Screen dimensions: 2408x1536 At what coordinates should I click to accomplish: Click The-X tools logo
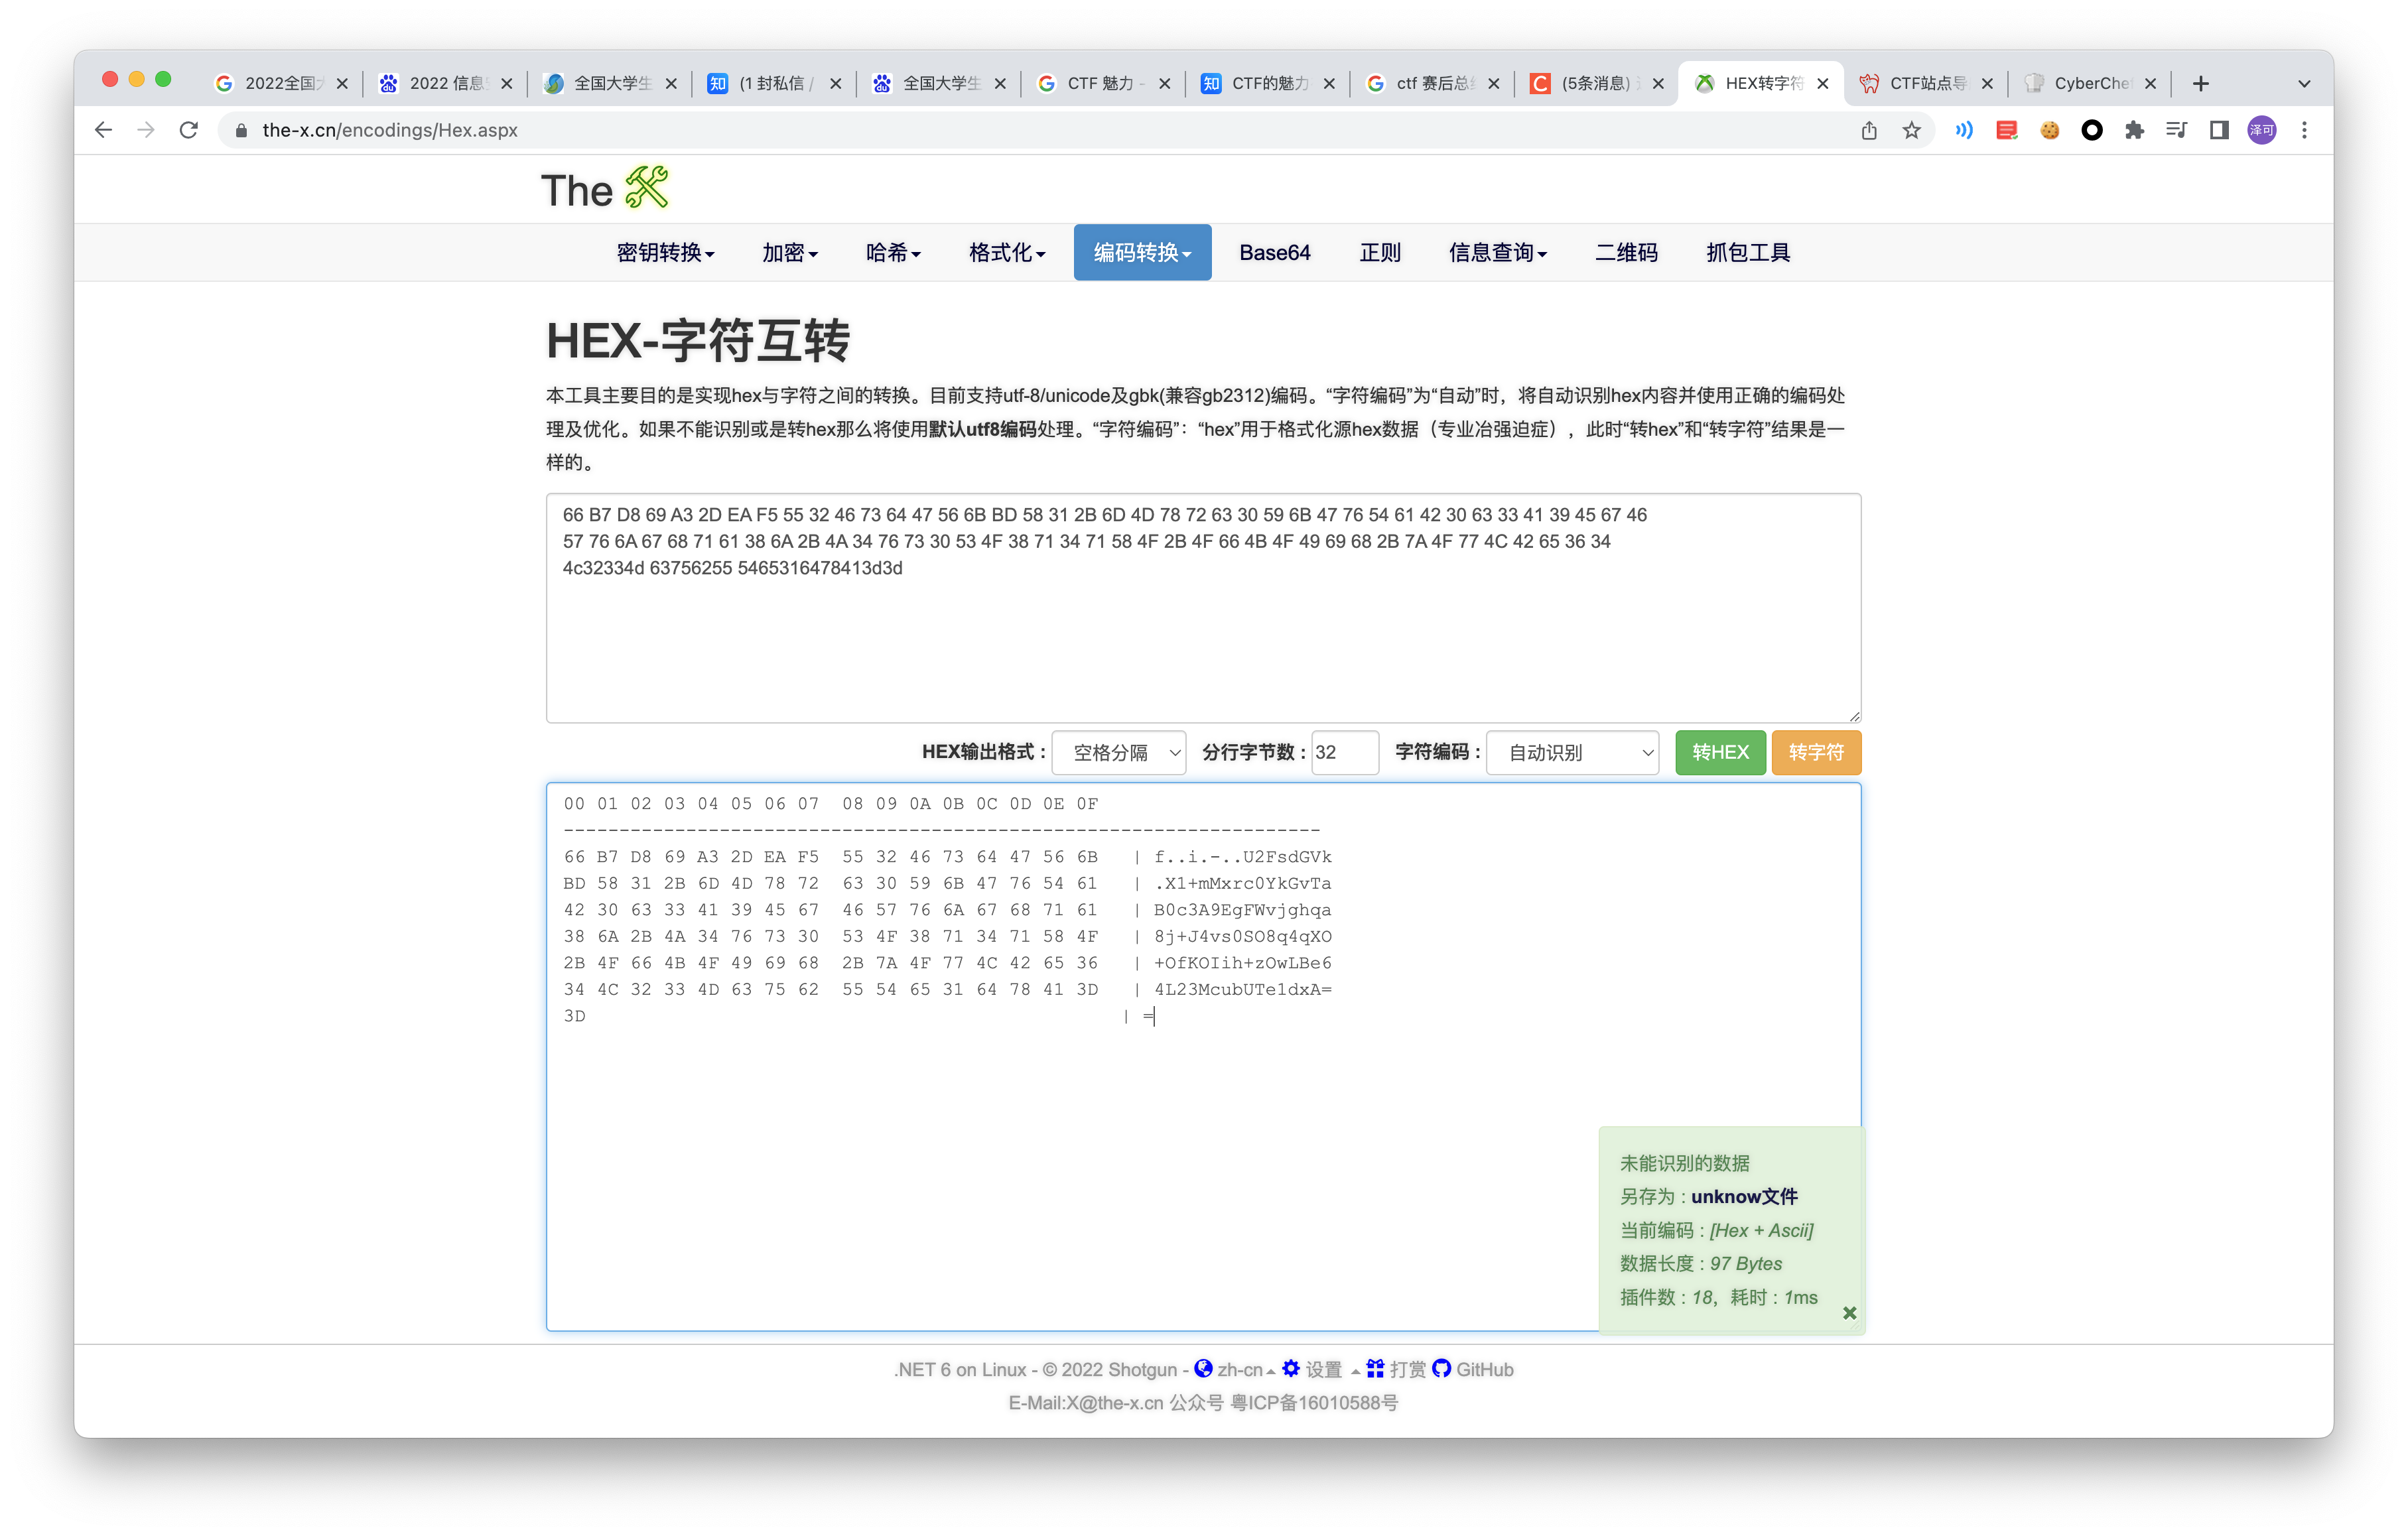605,189
